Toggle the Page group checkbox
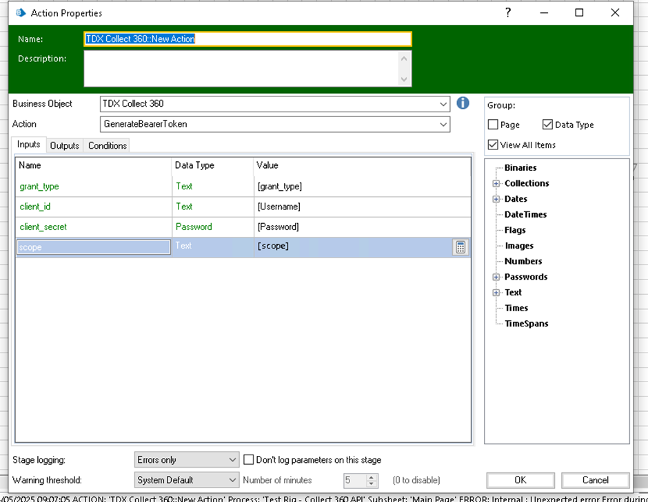The image size is (648, 502). [x=493, y=125]
